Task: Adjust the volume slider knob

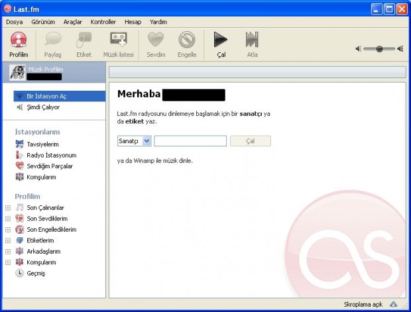Action: [x=379, y=49]
